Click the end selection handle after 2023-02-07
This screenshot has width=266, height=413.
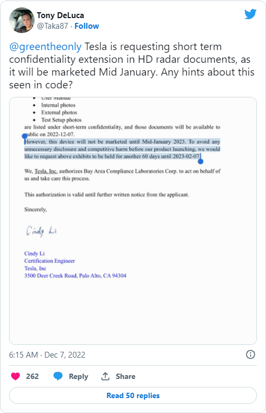click(x=201, y=161)
